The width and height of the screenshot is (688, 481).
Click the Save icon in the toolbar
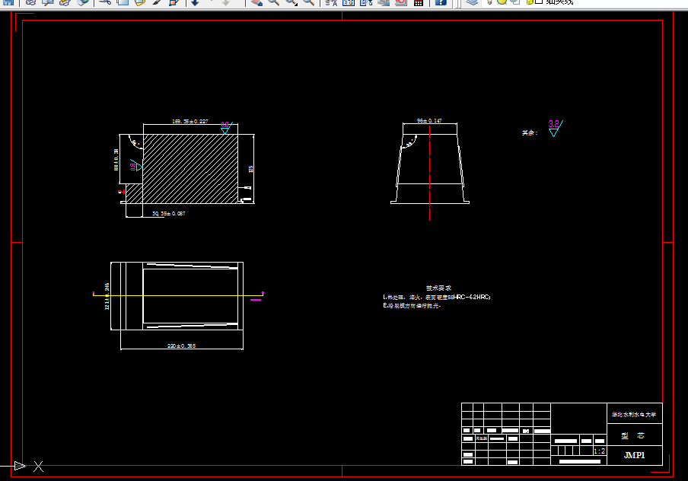point(8,2)
